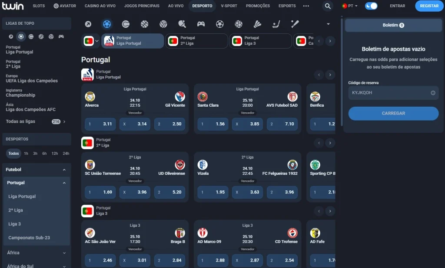The image size is (445, 268).
Task: Select tennis icon under Ligas de Topo
Action: [31, 36]
